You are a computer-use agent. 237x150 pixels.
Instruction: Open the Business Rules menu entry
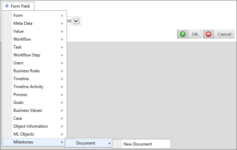click(26, 71)
